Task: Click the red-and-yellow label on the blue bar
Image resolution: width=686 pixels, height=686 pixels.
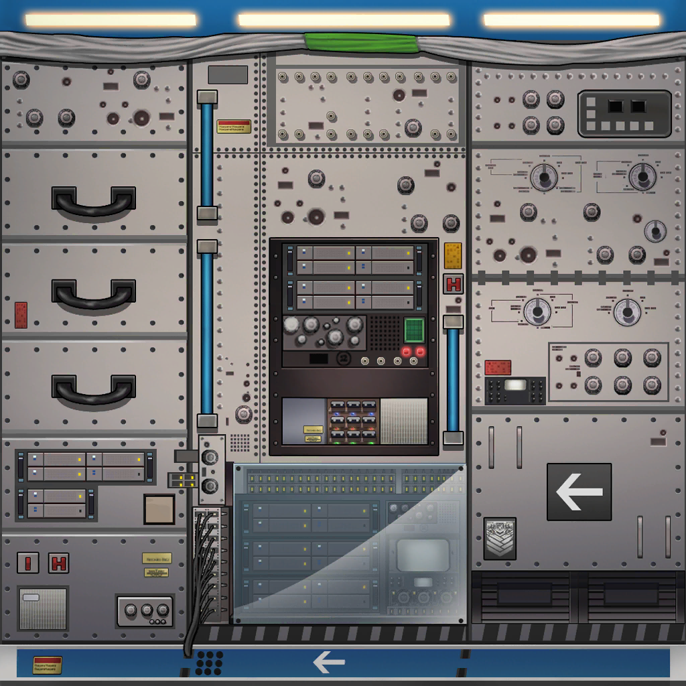Action: [48, 665]
